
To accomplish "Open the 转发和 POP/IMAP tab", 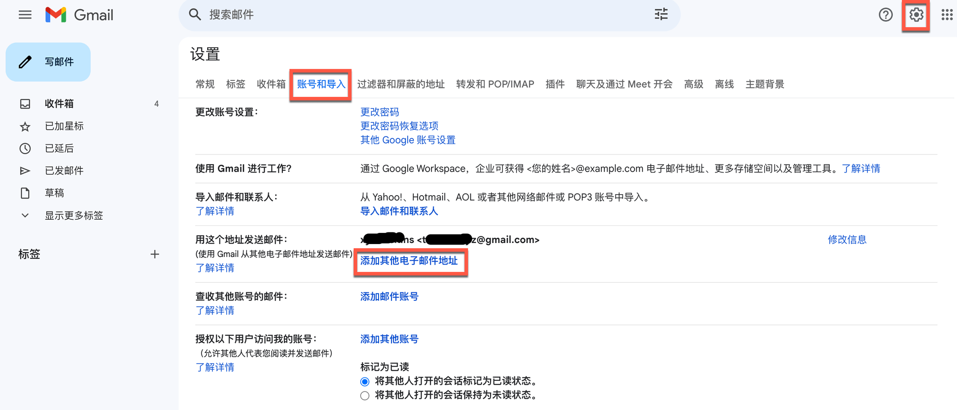I will 495,84.
